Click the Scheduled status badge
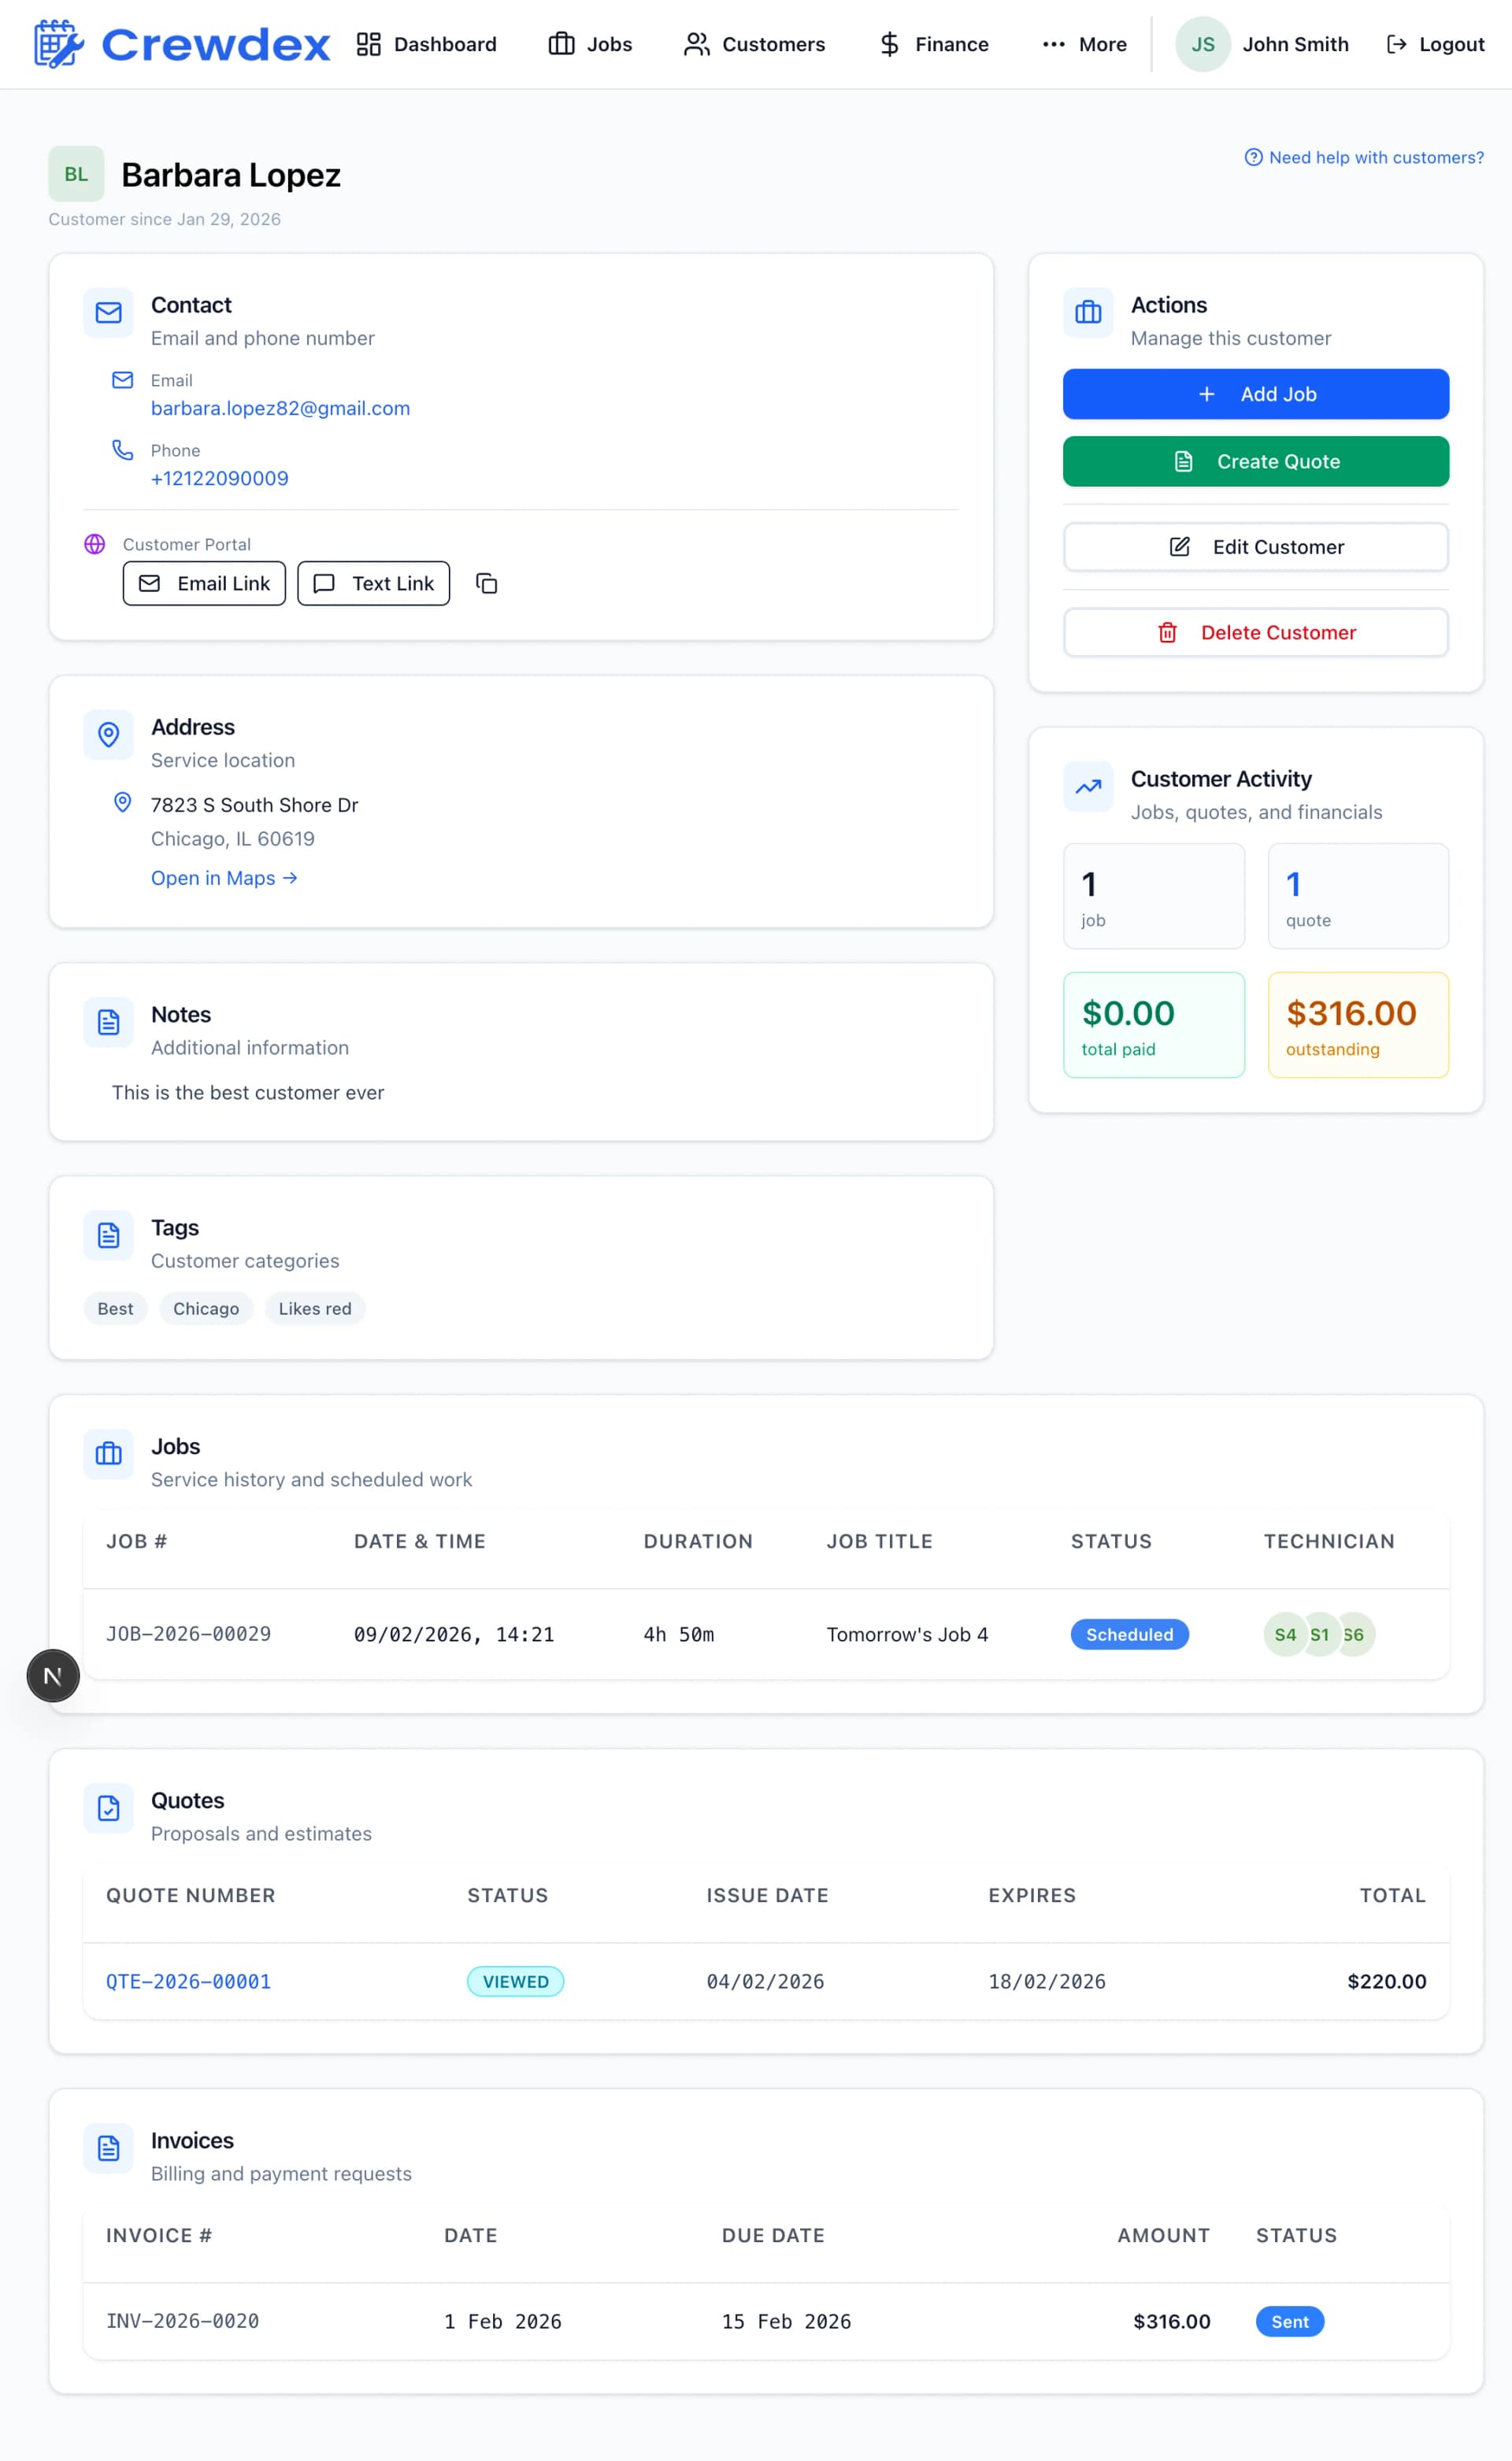This screenshot has width=1512, height=2461. click(x=1129, y=1634)
